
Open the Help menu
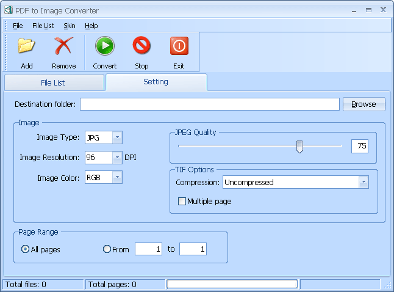(91, 26)
